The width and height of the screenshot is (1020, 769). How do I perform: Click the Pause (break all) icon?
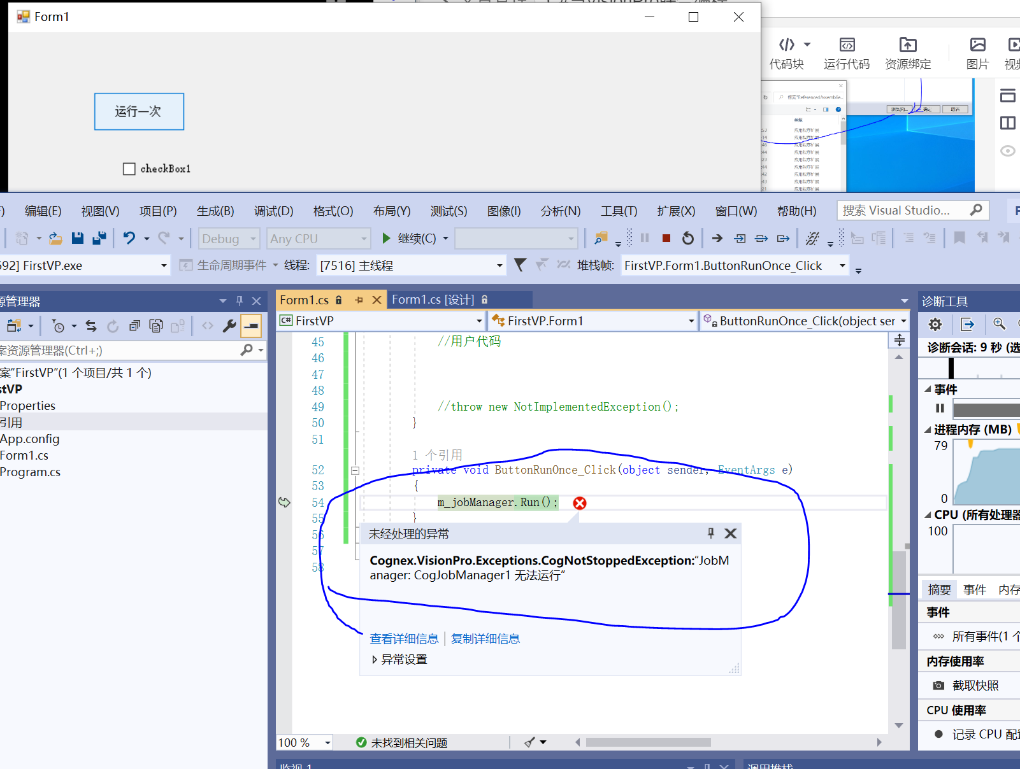pyautogui.click(x=645, y=238)
